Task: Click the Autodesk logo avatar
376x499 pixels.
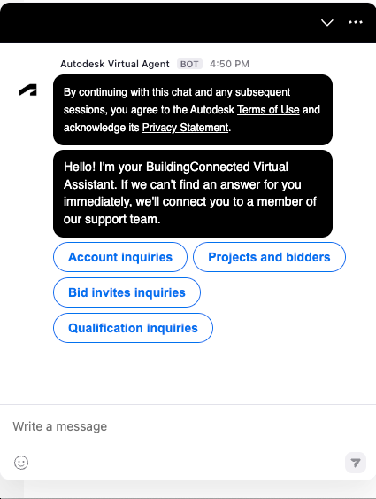Action: click(x=28, y=90)
